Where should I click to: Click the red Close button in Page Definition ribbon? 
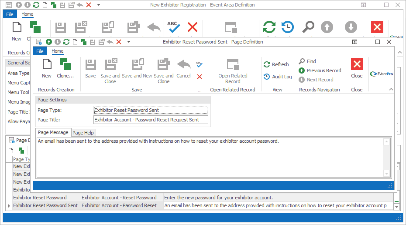coord(357,68)
